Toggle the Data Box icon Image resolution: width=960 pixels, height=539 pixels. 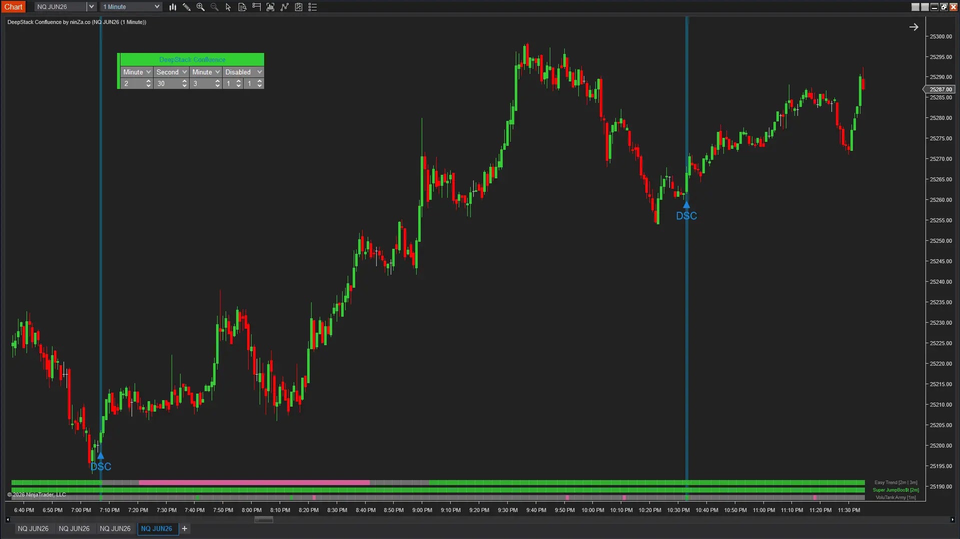pos(243,7)
